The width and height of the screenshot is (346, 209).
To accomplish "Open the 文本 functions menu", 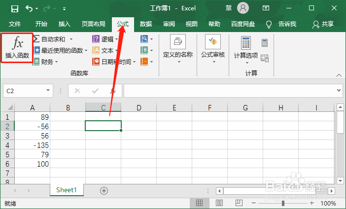I will [x=105, y=51].
